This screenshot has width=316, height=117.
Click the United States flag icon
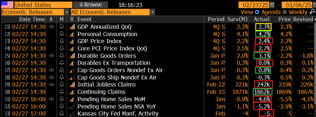[7, 5]
